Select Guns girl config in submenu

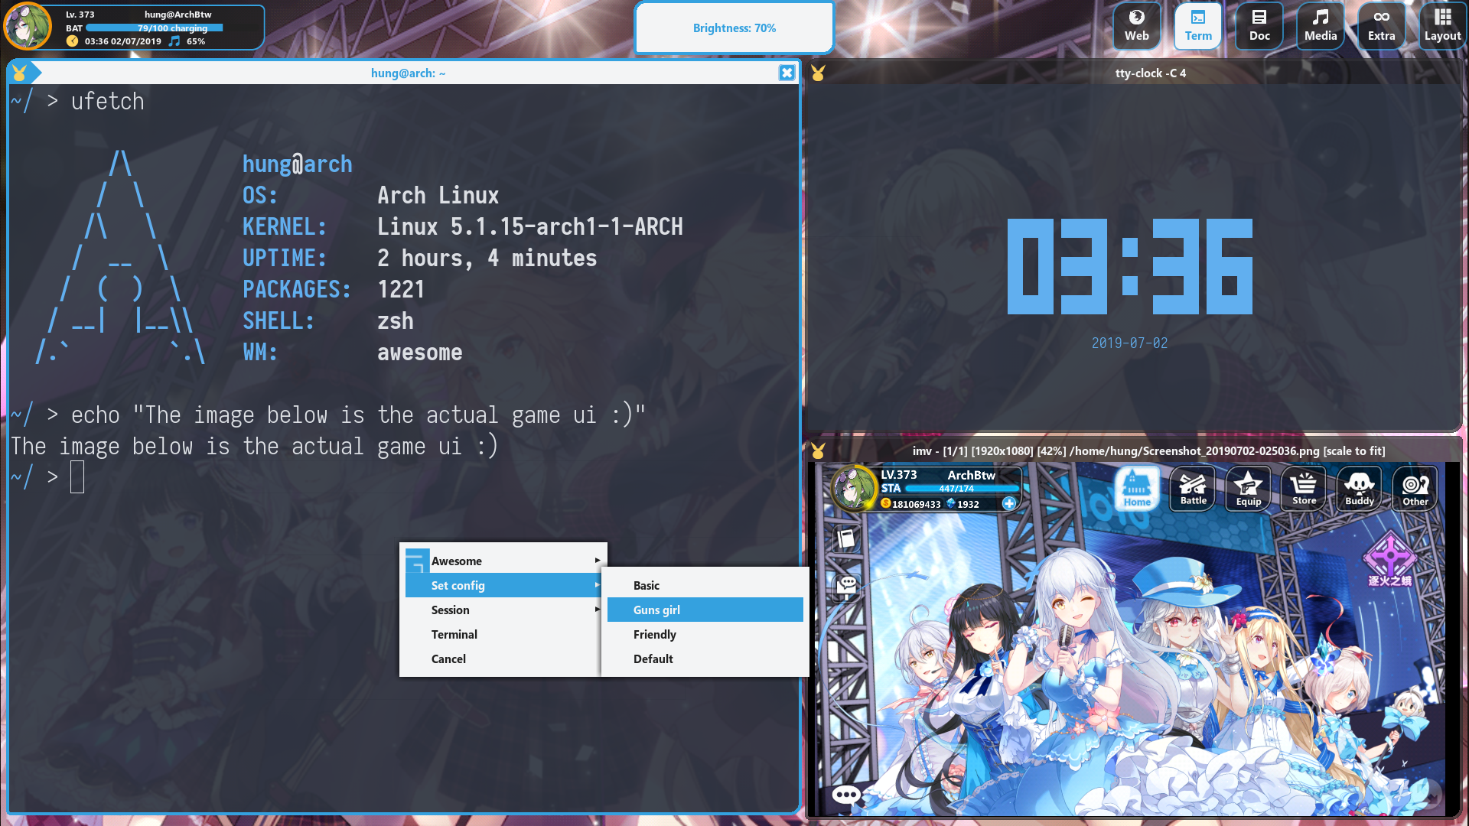coord(705,610)
